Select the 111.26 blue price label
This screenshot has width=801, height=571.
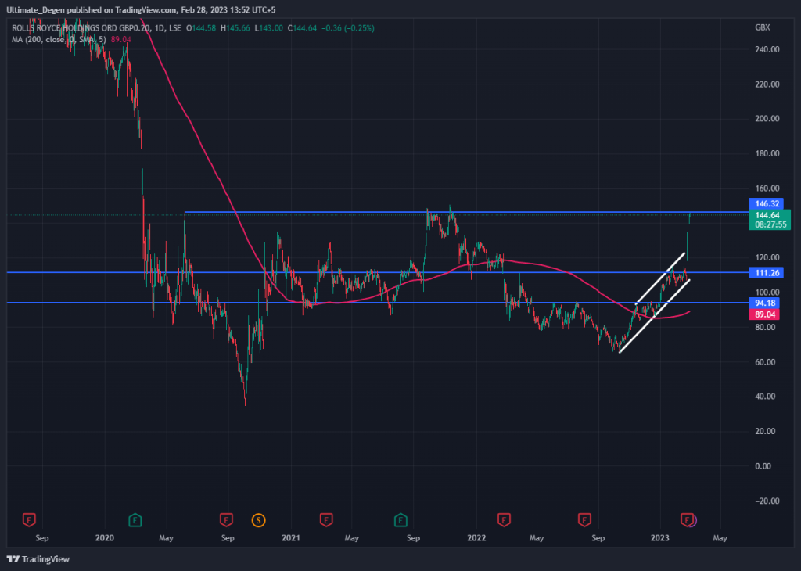click(x=766, y=273)
